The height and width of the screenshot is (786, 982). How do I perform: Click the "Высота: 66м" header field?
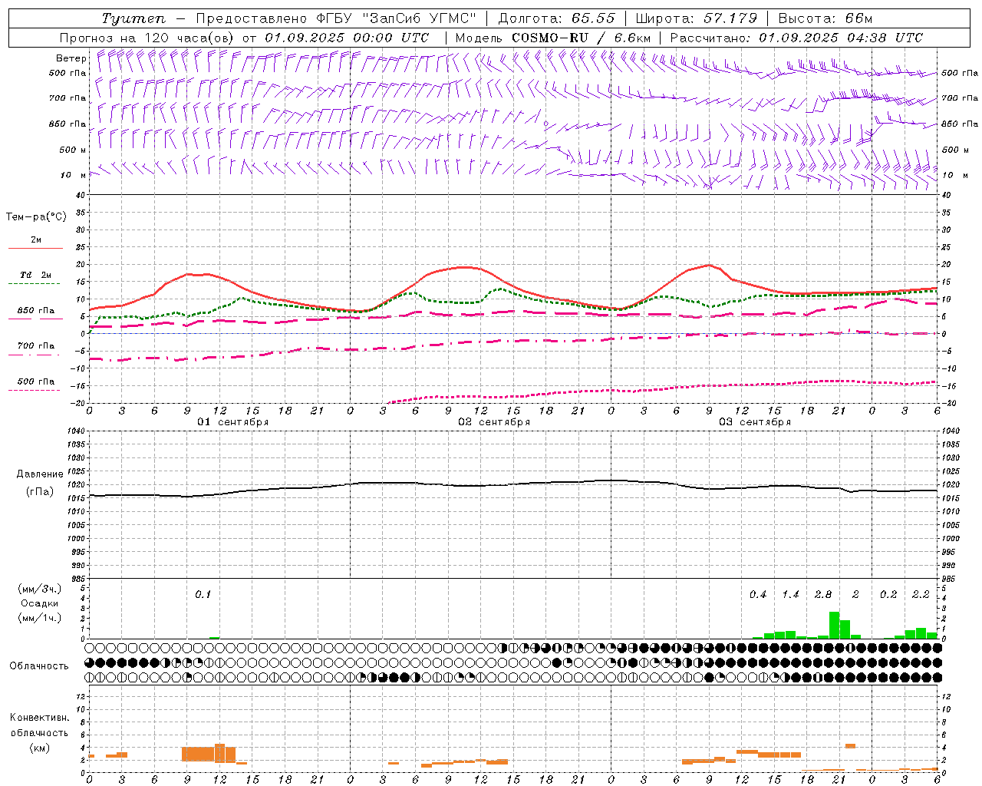825,18
